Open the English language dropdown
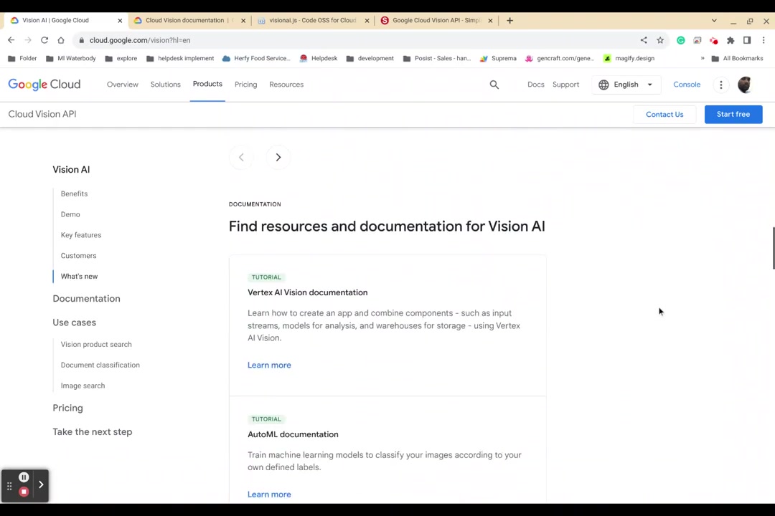775x516 pixels. [x=626, y=84]
